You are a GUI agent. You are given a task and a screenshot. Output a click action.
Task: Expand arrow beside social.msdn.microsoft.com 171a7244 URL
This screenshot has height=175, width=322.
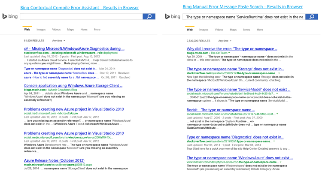277,114
